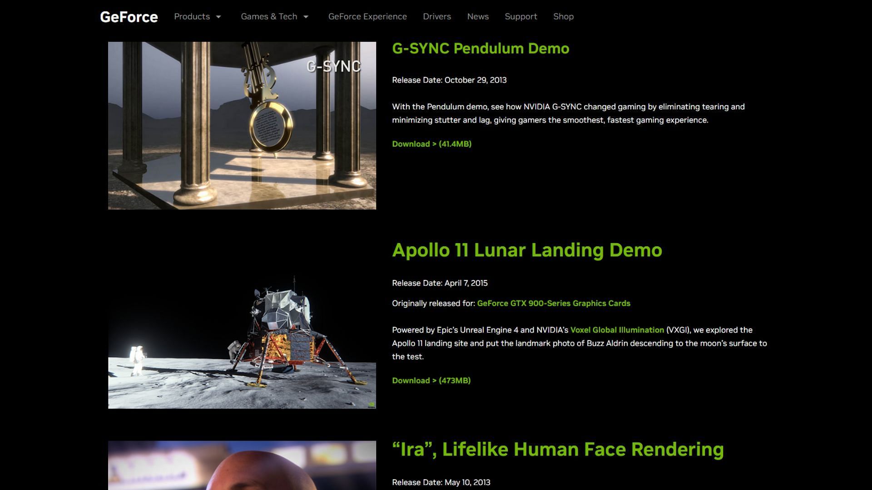This screenshot has height=490, width=872.
Task: Select text "Release Date: May 10, 2013"
Action: [x=441, y=482]
